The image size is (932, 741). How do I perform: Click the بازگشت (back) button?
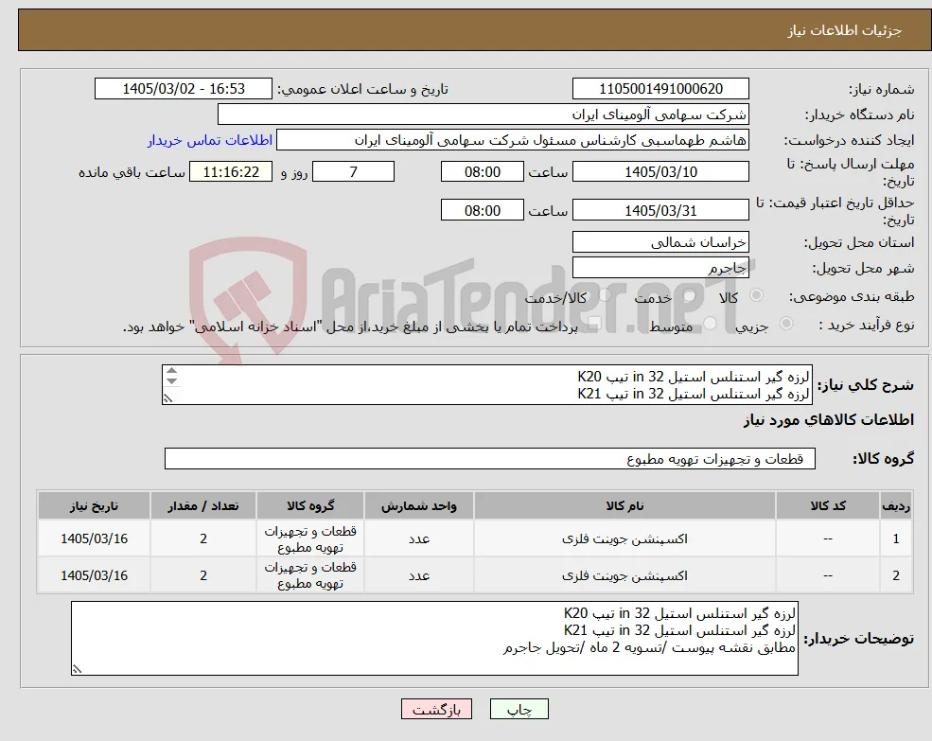point(436,709)
